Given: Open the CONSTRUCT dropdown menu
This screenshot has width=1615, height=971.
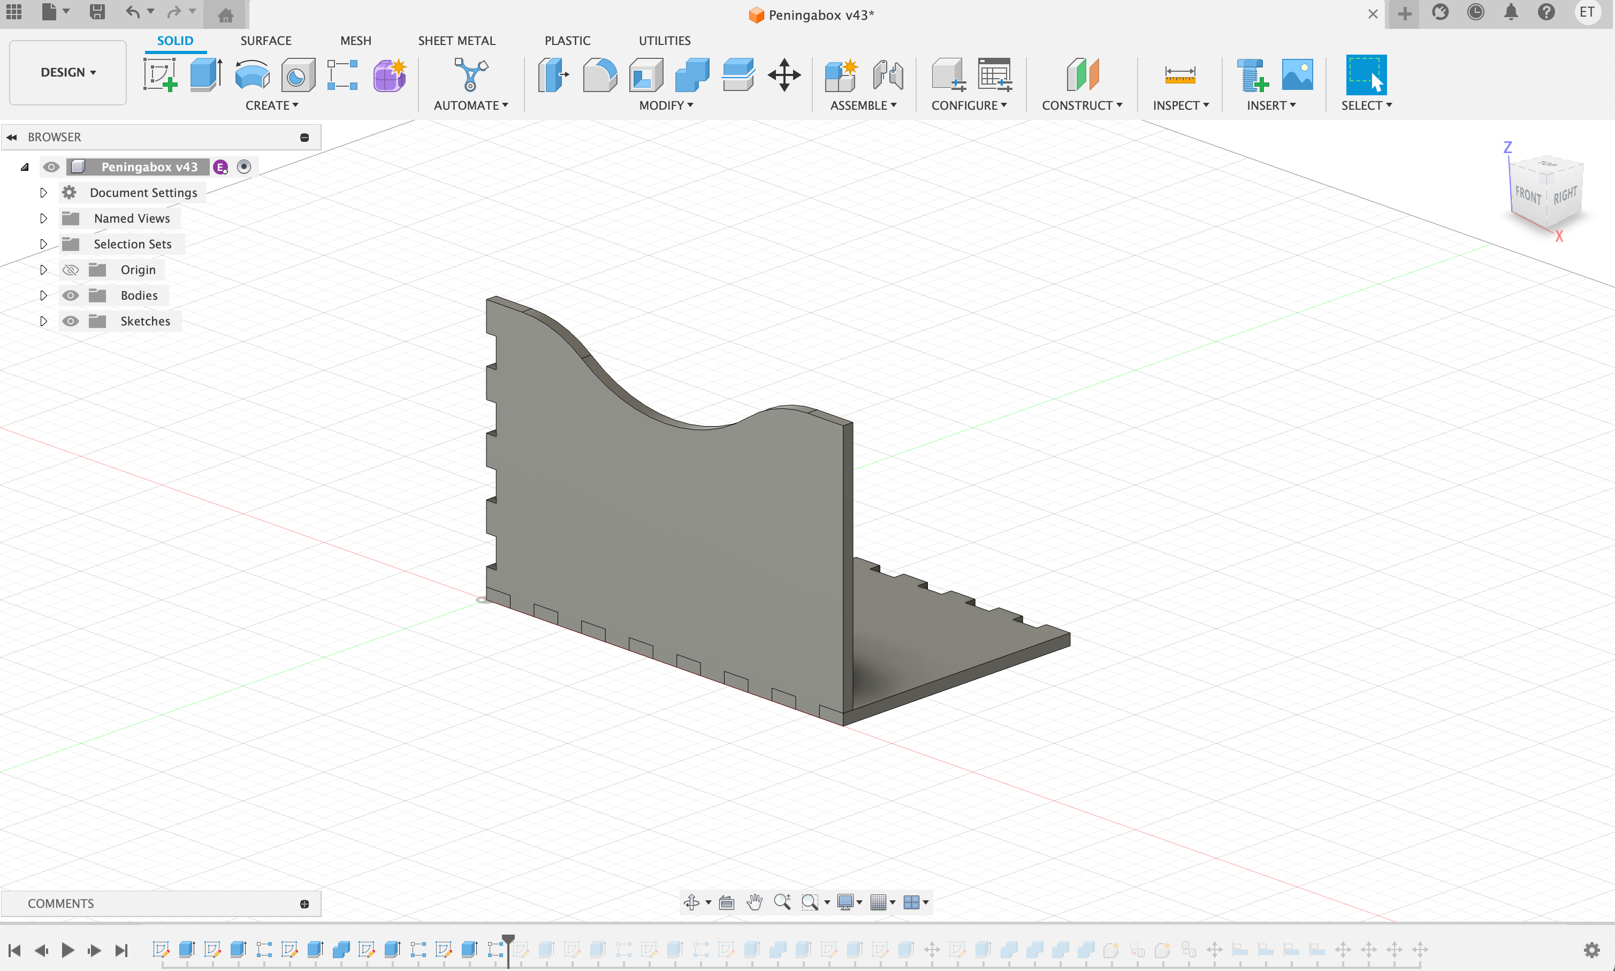Looking at the screenshot, I should [1082, 105].
